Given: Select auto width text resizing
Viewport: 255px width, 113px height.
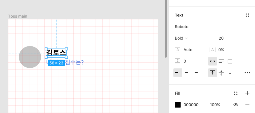Looking at the screenshot, I should point(212,61).
